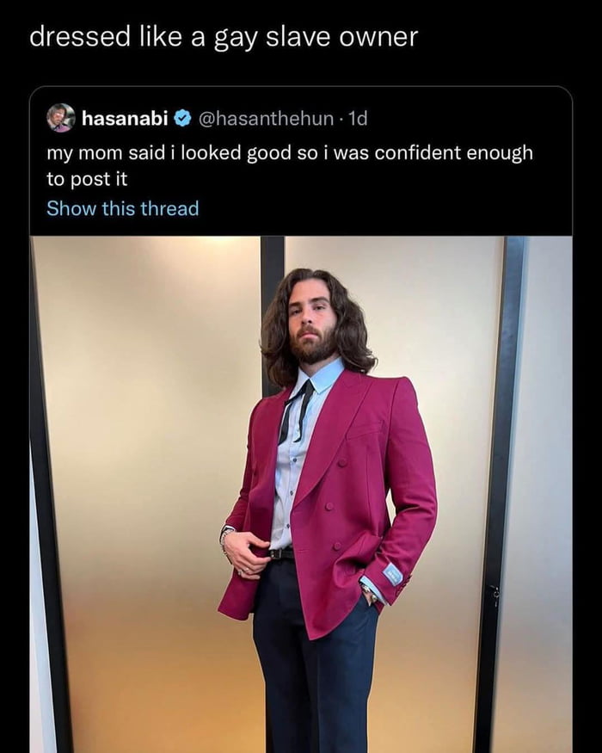This screenshot has width=602, height=753.
Task: Open the hasanabi display name link
Action: pyautogui.click(x=124, y=119)
